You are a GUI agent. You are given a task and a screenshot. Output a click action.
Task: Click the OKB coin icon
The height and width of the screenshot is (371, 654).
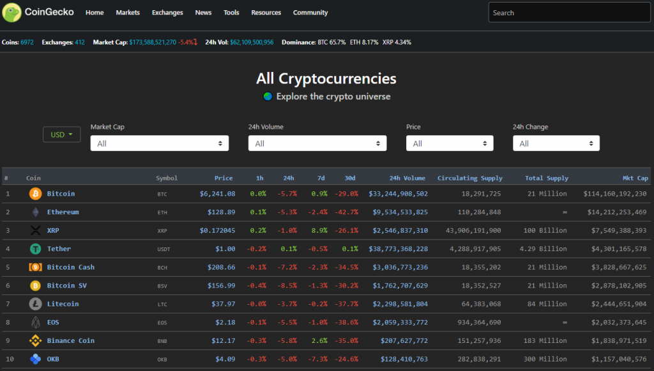pos(35,359)
